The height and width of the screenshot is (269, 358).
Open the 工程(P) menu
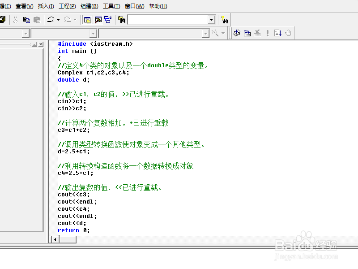67,6
